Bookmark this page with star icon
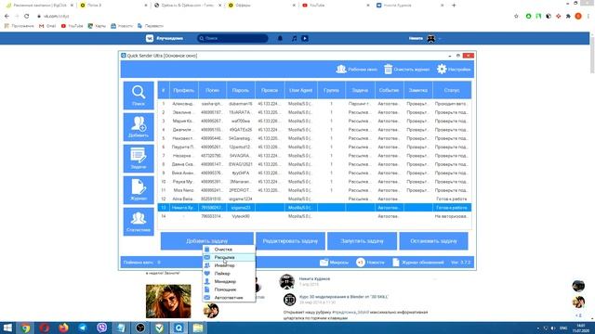 pyautogui.click(x=516, y=16)
